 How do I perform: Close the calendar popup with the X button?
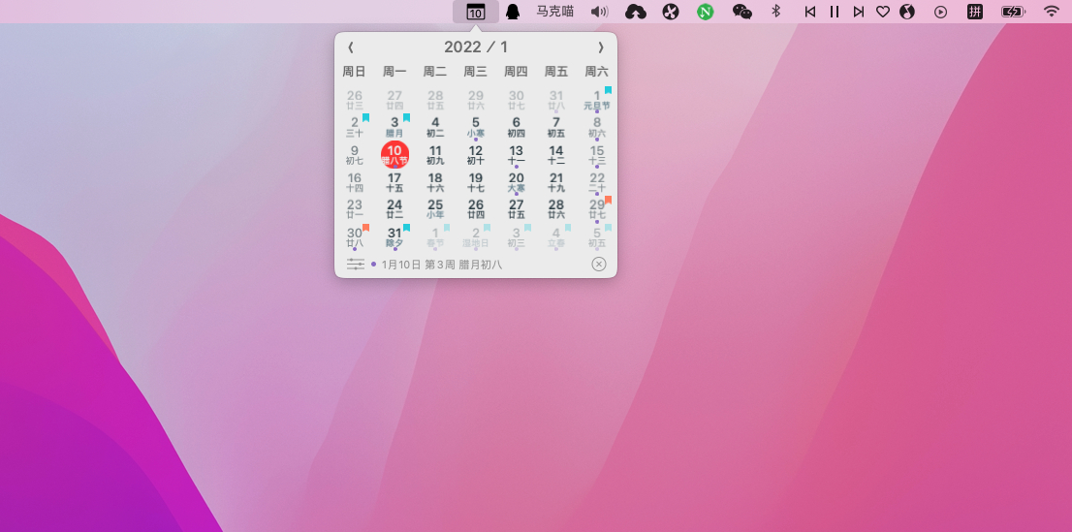click(x=599, y=264)
